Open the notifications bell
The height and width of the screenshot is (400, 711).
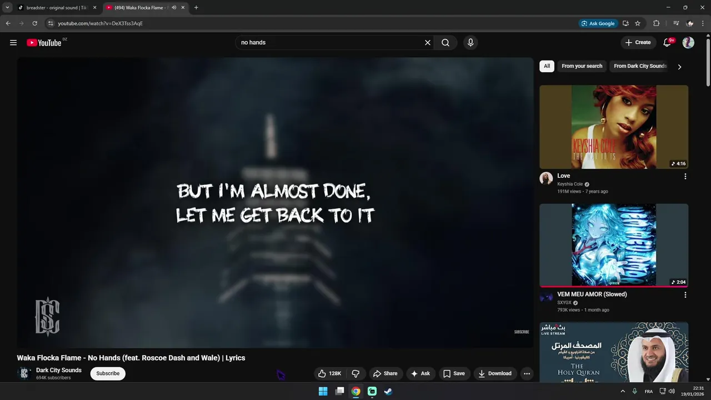click(x=668, y=43)
